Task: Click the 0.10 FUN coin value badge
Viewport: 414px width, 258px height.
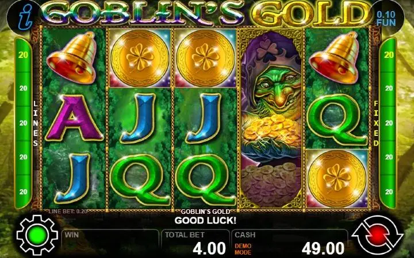Action: coord(386,18)
